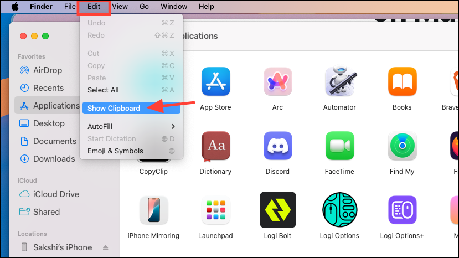Open the App Store application icon
The width and height of the screenshot is (459, 258).
pyautogui.click(x=216, y=81)
